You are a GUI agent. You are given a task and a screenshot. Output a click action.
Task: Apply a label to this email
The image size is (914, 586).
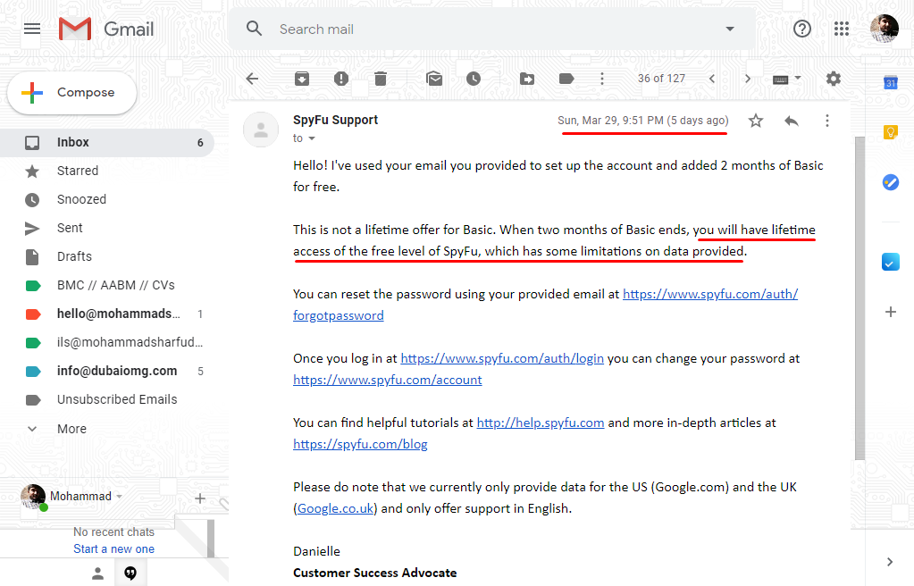coord(566,79)
